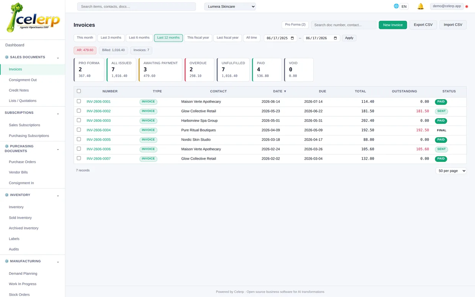Open Purchase Orders in the sidebar
The height and width of the screenshot is (297, 475).
click(22, 162)
